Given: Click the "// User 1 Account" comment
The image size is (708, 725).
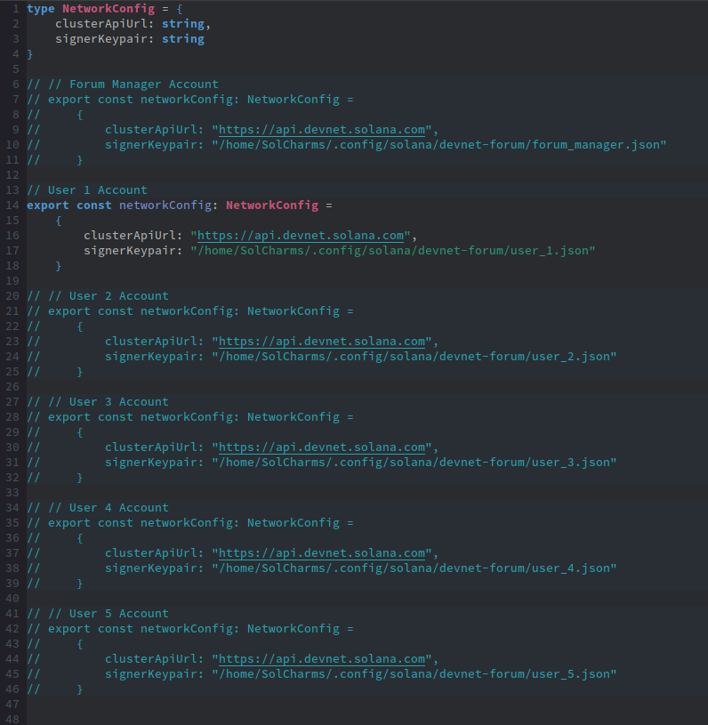Looking at the screenshot, I should (x=87, y=190).
